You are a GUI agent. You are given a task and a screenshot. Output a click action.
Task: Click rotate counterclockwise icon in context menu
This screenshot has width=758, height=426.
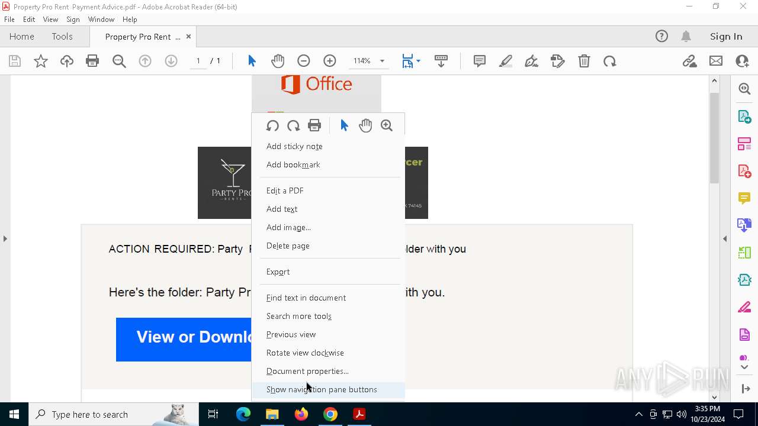click(x=272, y=125)
